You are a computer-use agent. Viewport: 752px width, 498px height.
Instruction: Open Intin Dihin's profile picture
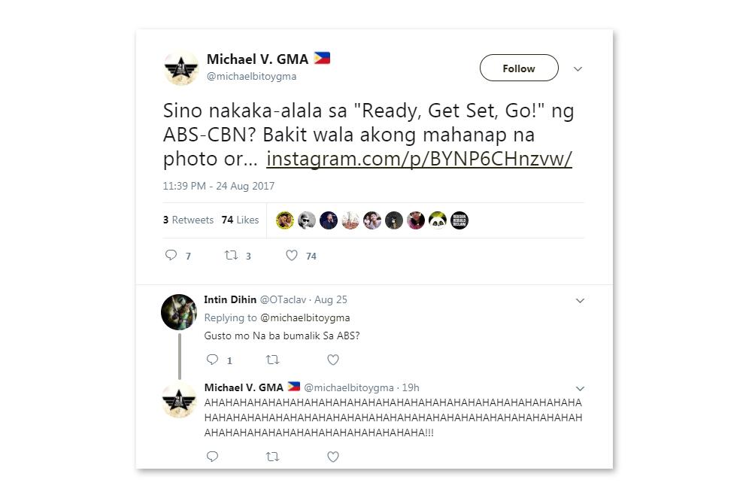click(179, 312)
